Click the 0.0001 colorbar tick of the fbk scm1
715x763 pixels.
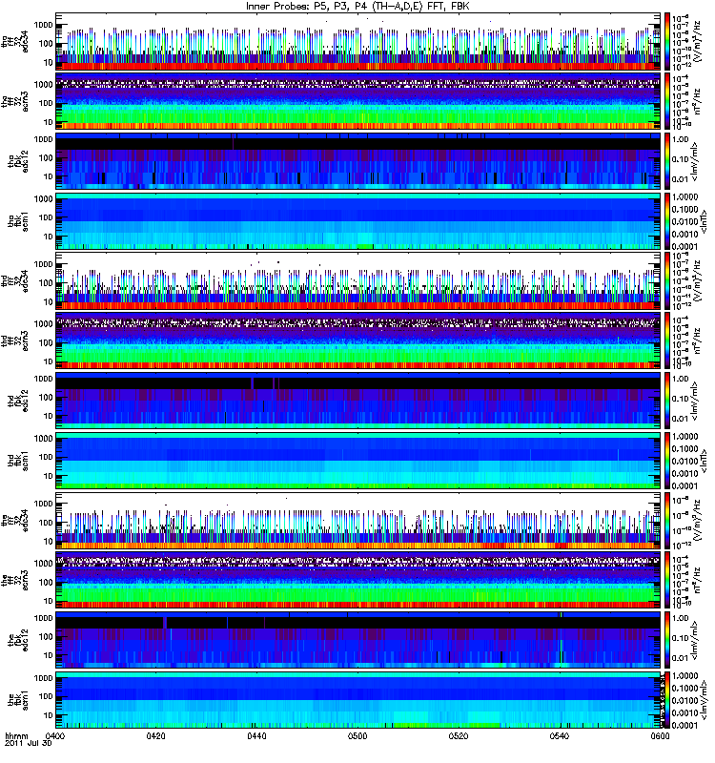[684, 726]
